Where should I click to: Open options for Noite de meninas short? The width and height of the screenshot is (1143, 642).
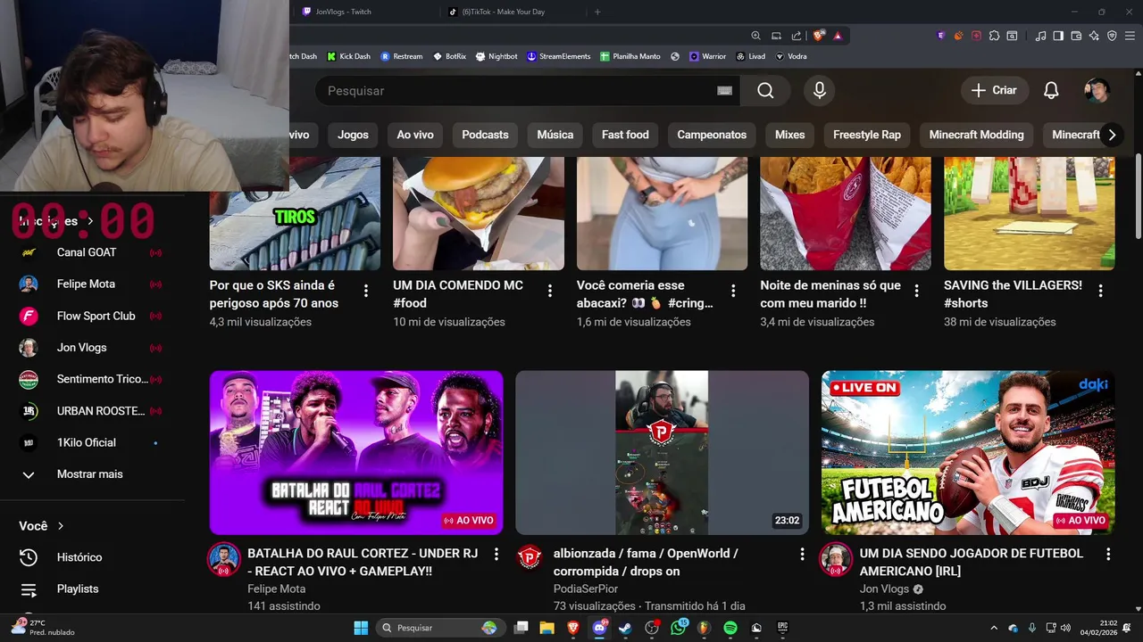point(916,291)
